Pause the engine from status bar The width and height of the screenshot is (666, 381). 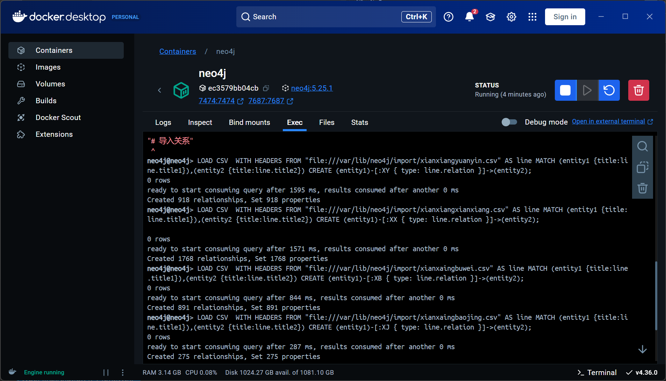coord(106,372)
